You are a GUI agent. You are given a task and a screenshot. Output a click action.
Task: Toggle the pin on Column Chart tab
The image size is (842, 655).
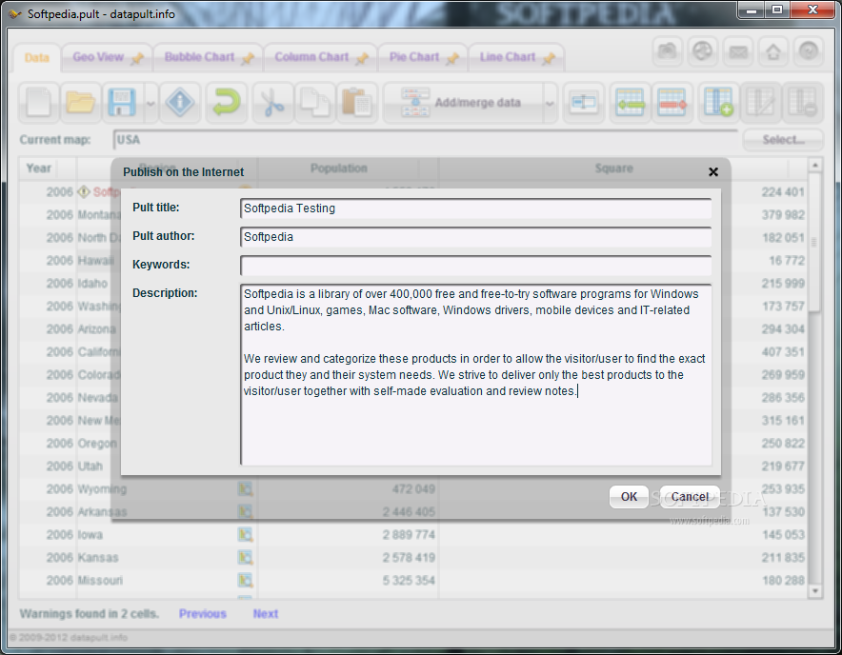(362, 58)
